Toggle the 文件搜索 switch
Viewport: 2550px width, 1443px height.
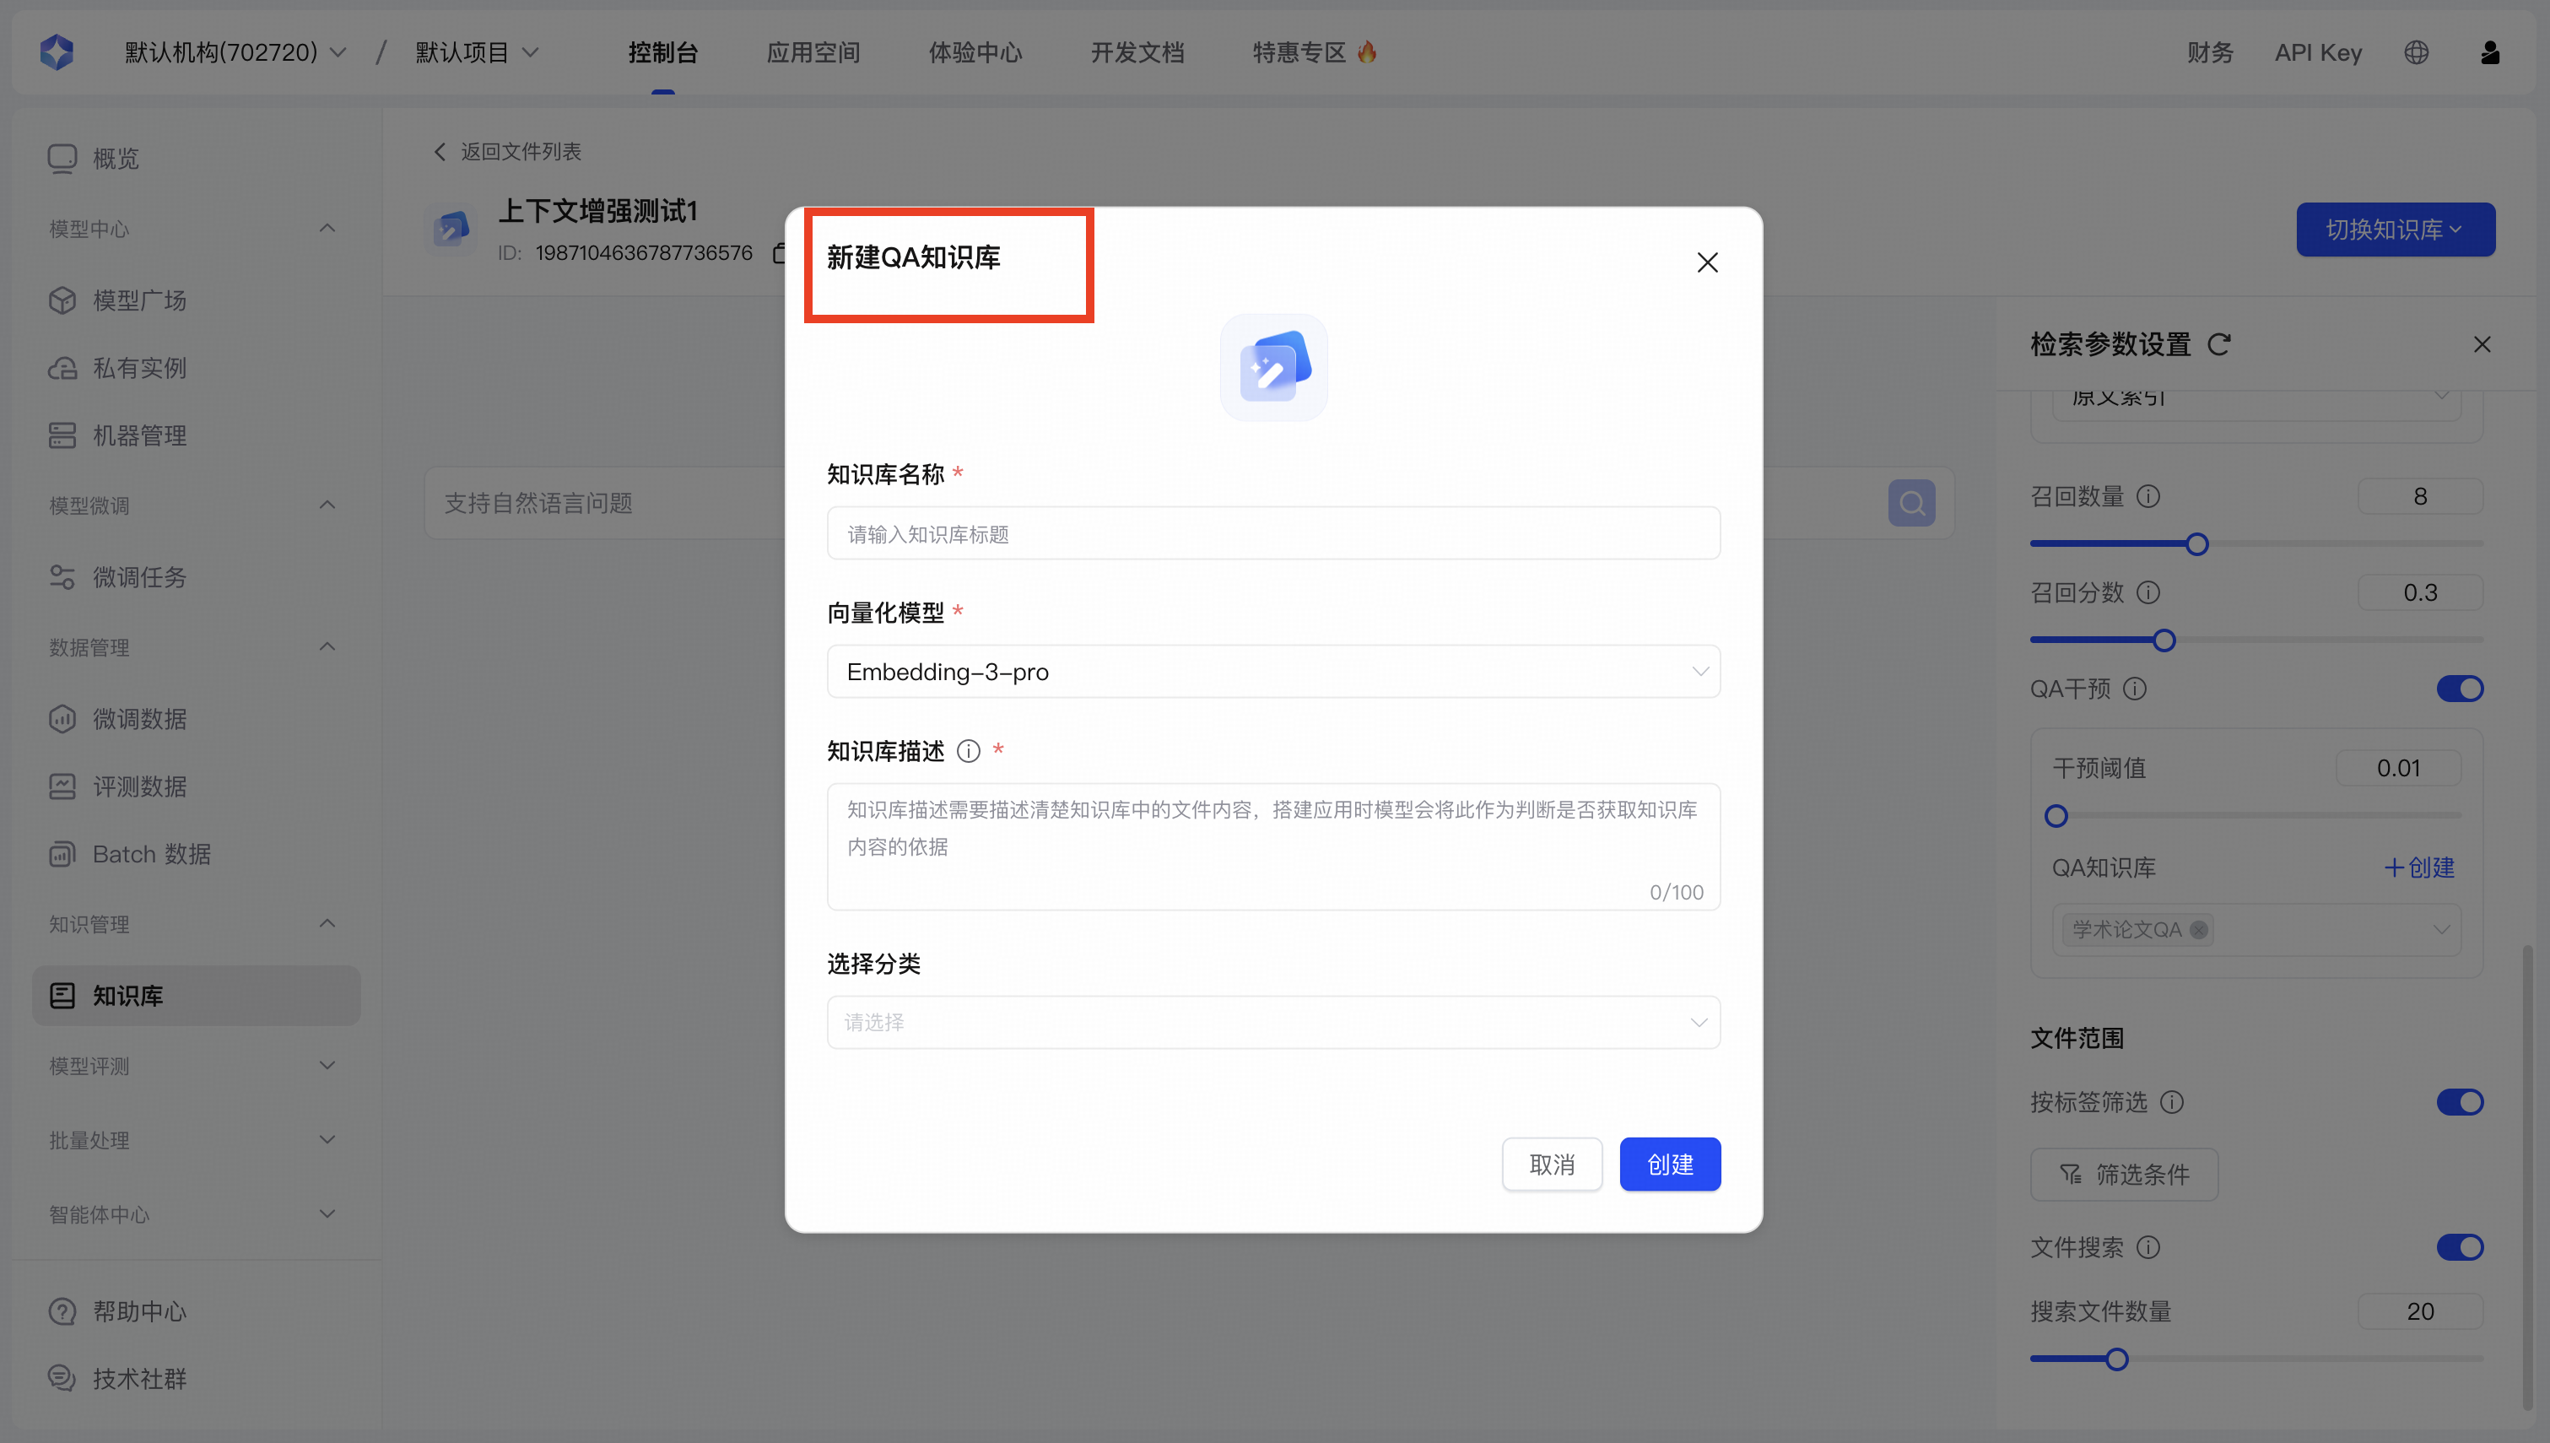point(2459,1246)
